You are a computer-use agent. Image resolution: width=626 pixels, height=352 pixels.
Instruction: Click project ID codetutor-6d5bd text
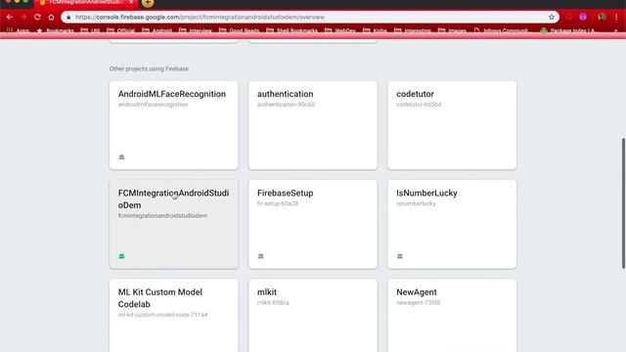(419, 105)
